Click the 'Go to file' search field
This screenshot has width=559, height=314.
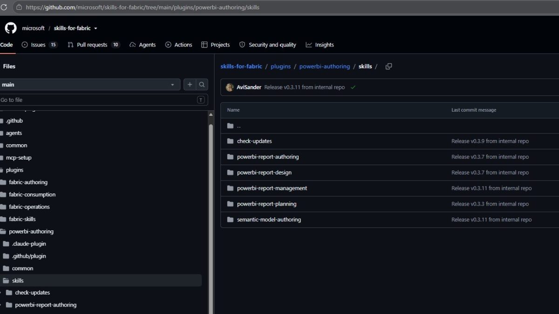point(103,100)
